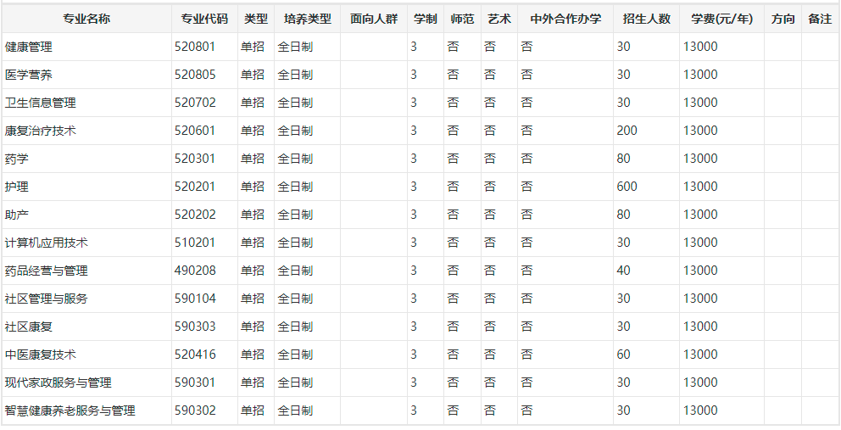This screenshot has height=430, width=841.
Task: Click the 智慧健康养老服务与管理 major name
Action: 70,410
